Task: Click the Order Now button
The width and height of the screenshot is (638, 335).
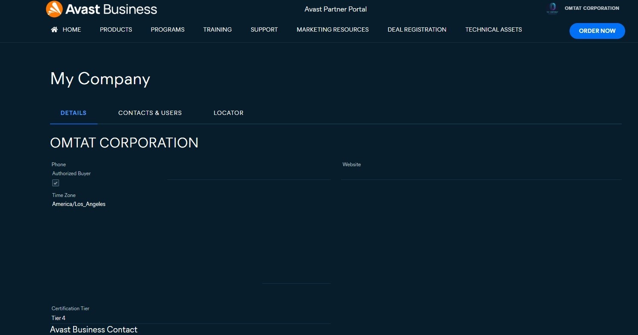Action: point(597,31)
